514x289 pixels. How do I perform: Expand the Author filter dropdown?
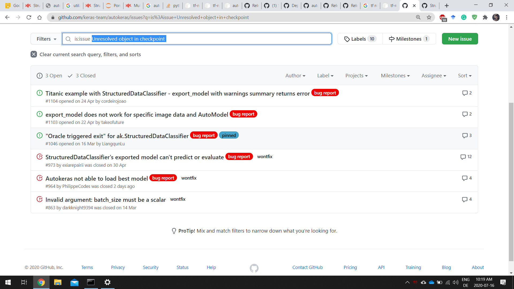click(x=295, y=76)
